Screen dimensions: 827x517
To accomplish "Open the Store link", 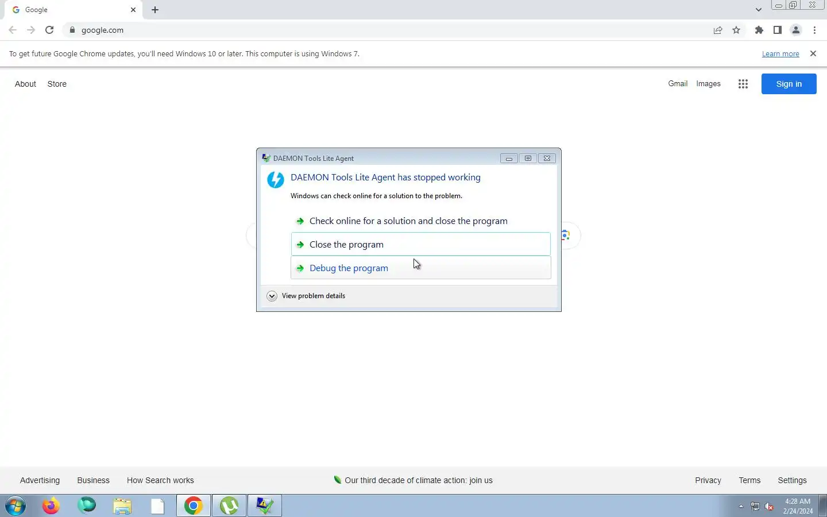I will click(x=57, y=84).
